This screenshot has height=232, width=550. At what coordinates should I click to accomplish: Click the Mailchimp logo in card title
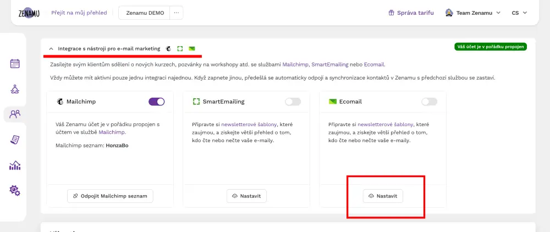(x=60, y=101)
